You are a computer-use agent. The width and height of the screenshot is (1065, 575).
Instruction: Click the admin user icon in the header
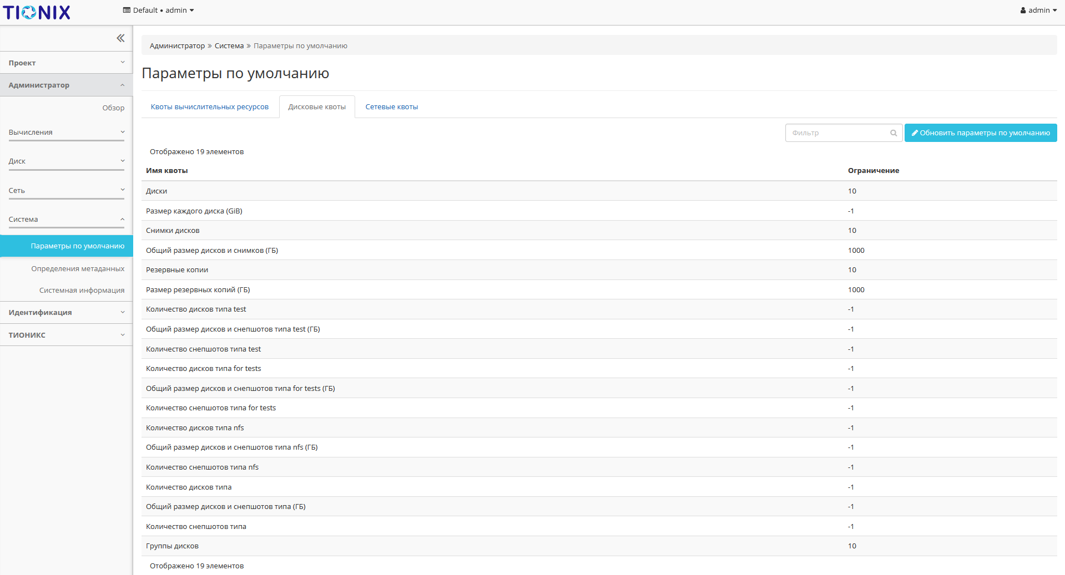click(x=1023, y=11)
